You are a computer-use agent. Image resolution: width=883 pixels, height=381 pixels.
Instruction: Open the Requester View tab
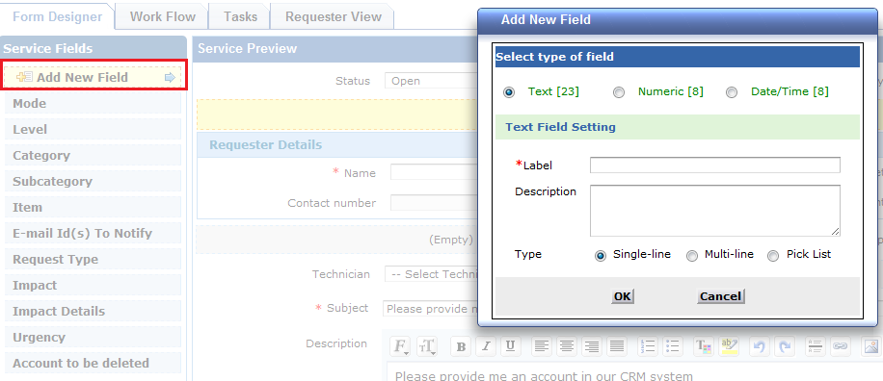334,16
